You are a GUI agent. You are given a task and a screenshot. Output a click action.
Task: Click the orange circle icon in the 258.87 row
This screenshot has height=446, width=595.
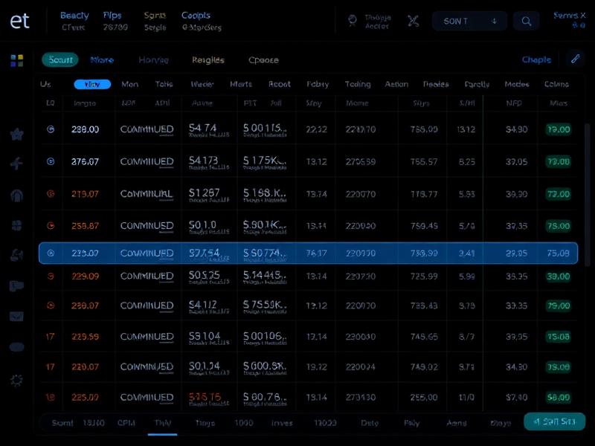point(51,226)
